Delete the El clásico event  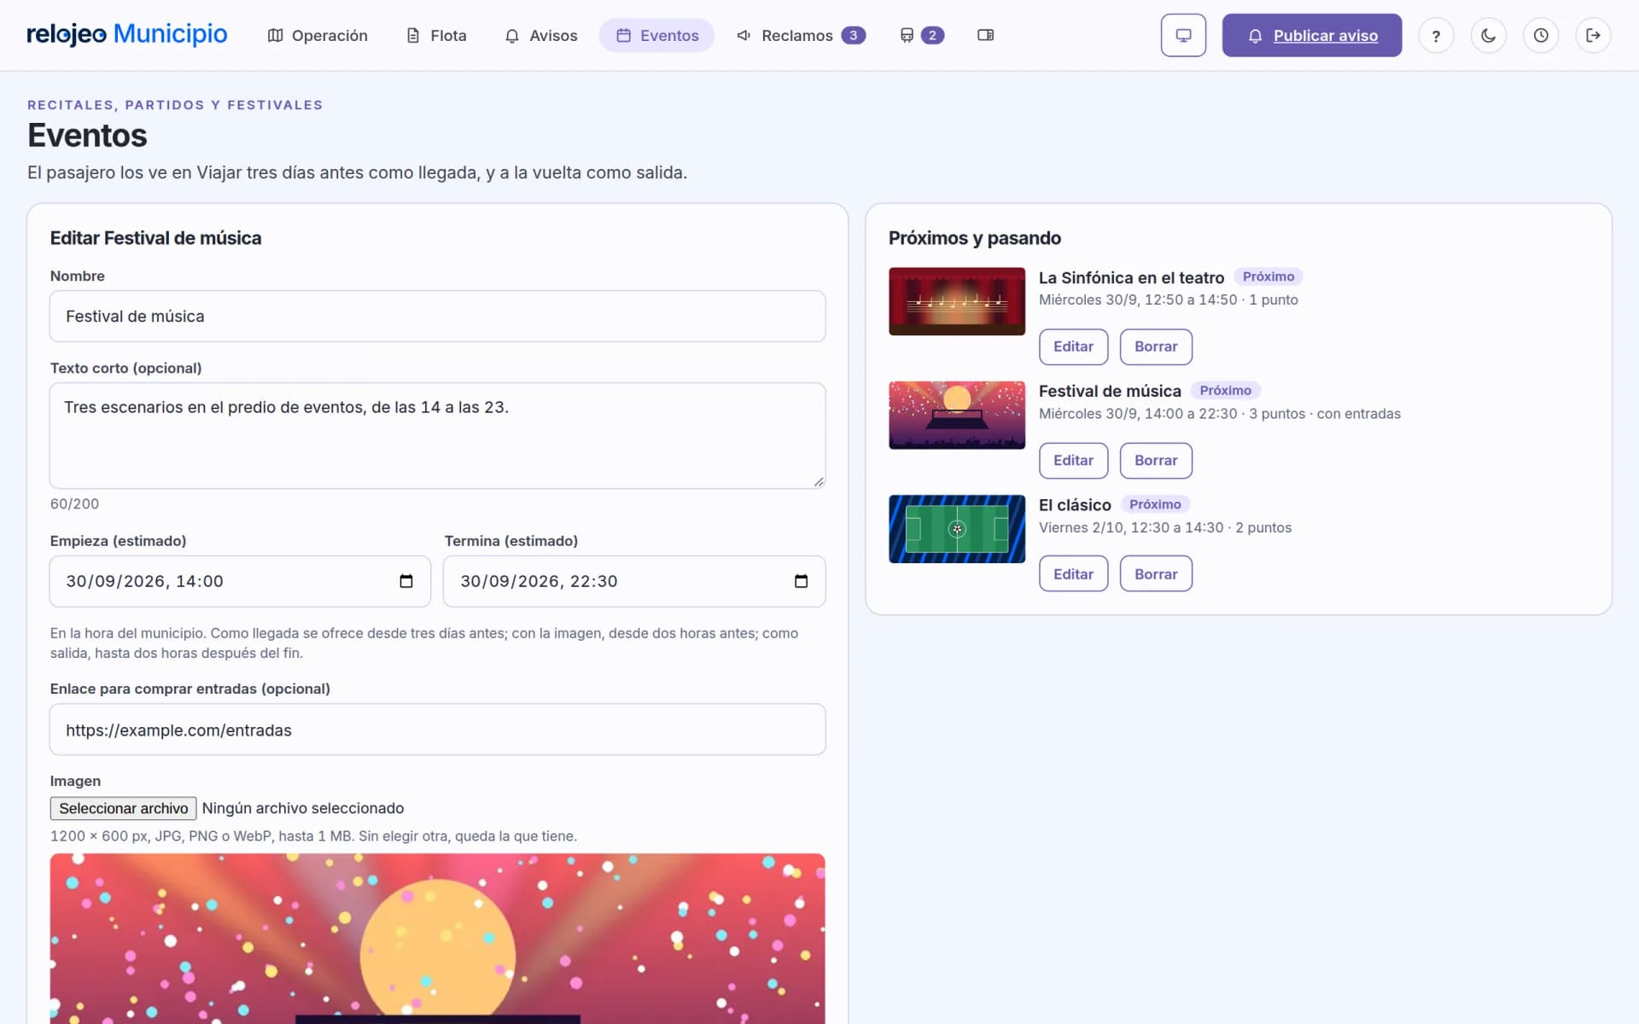(1156, 573)
